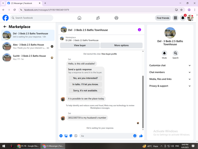Switch to PC FB Google Sheets taskbar window
The width and height of the screenshot is (198, 149).
(x=28, y=146)
